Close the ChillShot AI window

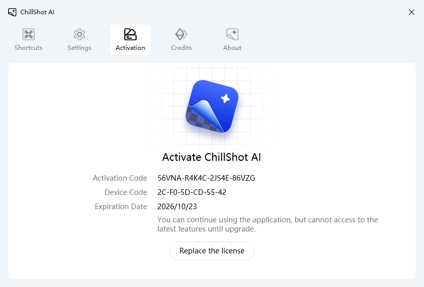click(412, 12)
